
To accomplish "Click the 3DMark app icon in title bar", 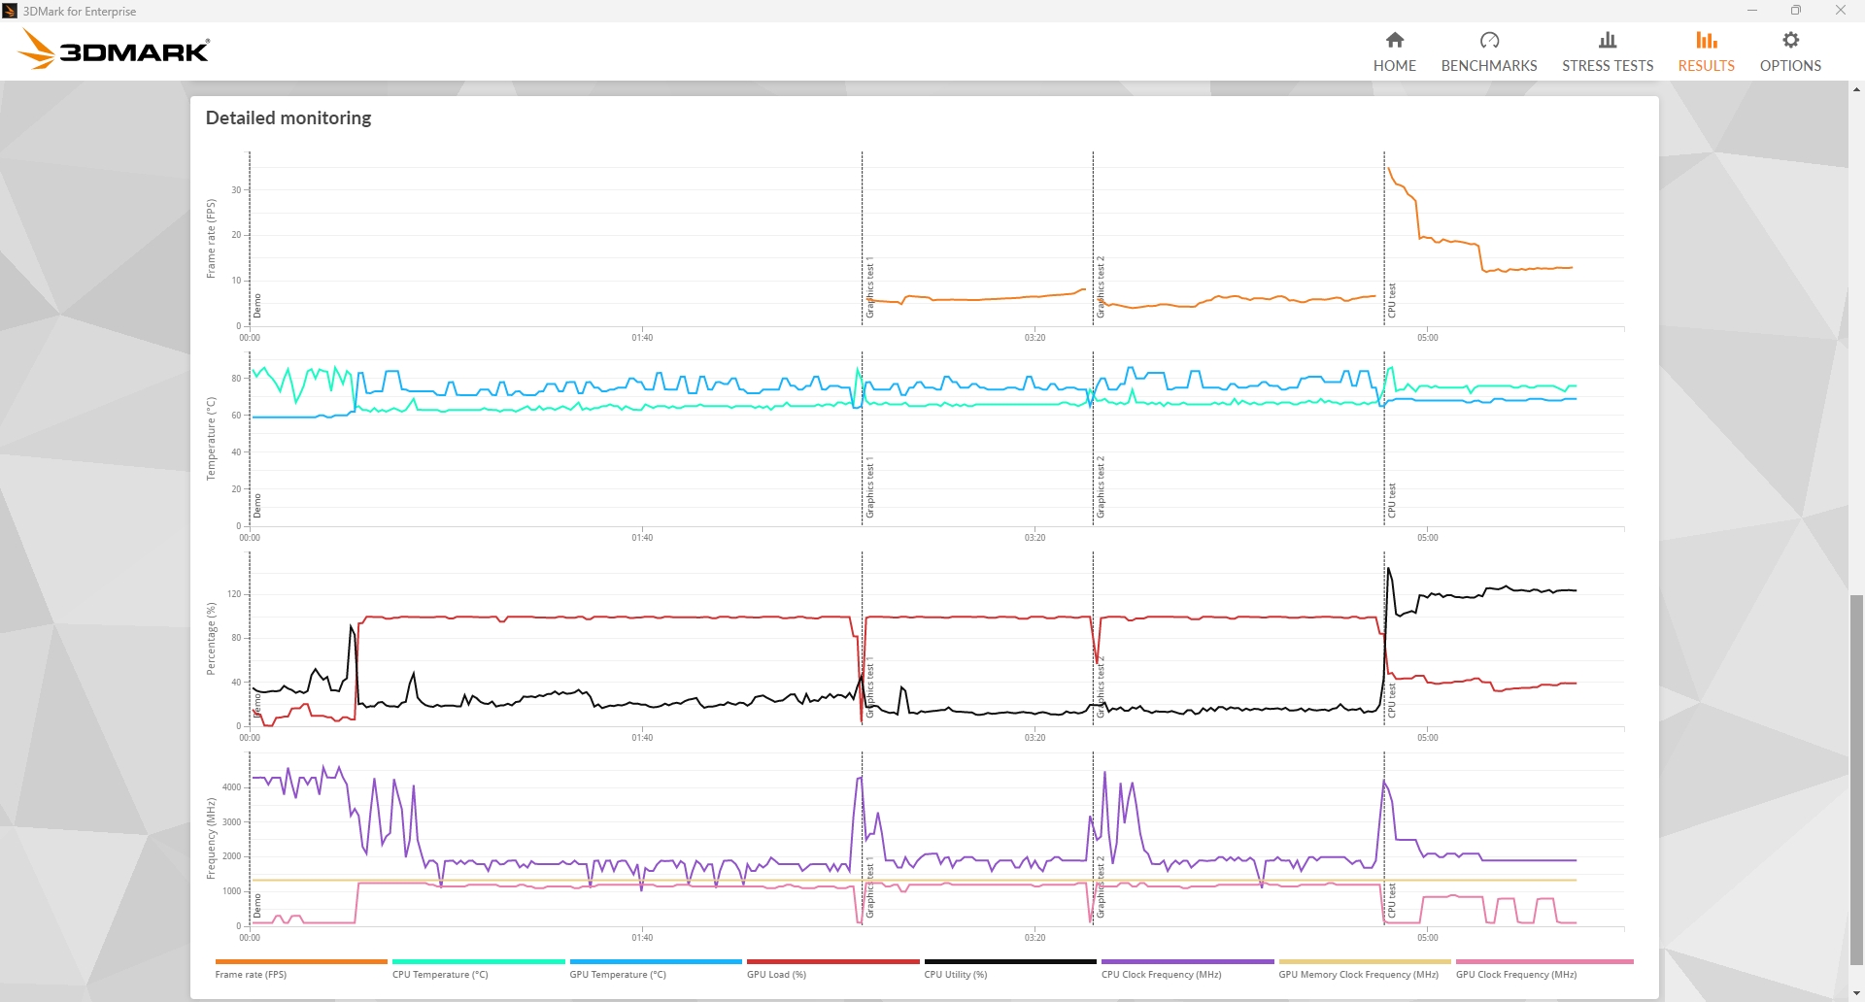I will (11, 11).
